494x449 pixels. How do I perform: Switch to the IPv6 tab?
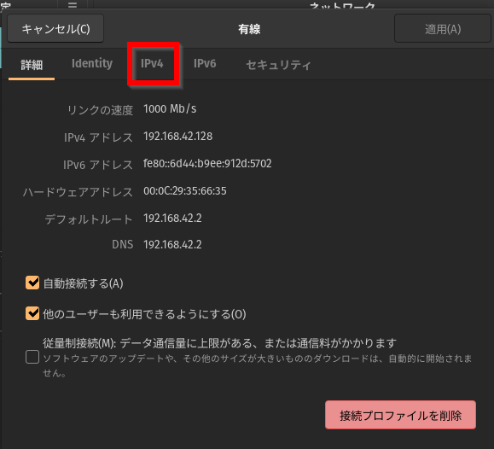click(205, 64)
